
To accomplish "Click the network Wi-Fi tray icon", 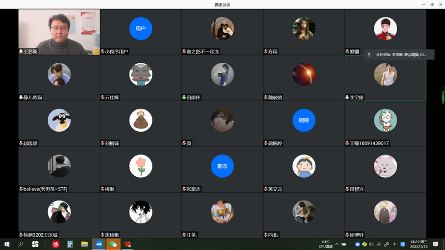I will pos(379,244).
